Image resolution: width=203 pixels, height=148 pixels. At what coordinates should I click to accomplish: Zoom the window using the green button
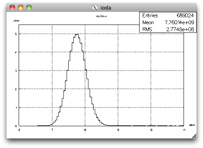29,8
